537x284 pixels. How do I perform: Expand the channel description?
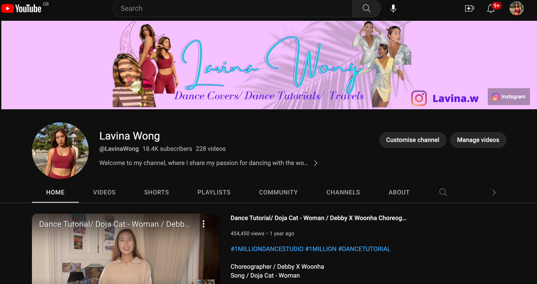[316, 163]
